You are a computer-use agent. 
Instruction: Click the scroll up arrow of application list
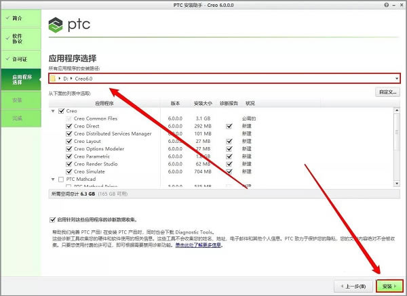click(397, 110)
